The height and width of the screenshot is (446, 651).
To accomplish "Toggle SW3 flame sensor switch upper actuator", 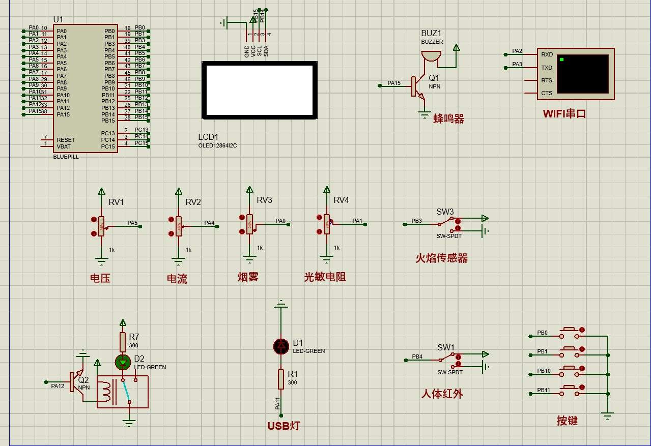I will click(458, 221).
